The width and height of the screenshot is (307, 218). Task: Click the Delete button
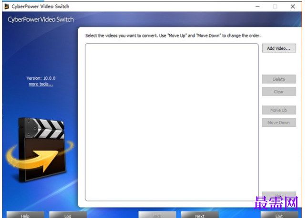click(x=279, y=79)
